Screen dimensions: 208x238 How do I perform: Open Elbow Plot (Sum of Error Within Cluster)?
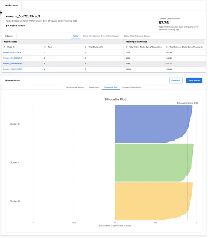[101, 36]
